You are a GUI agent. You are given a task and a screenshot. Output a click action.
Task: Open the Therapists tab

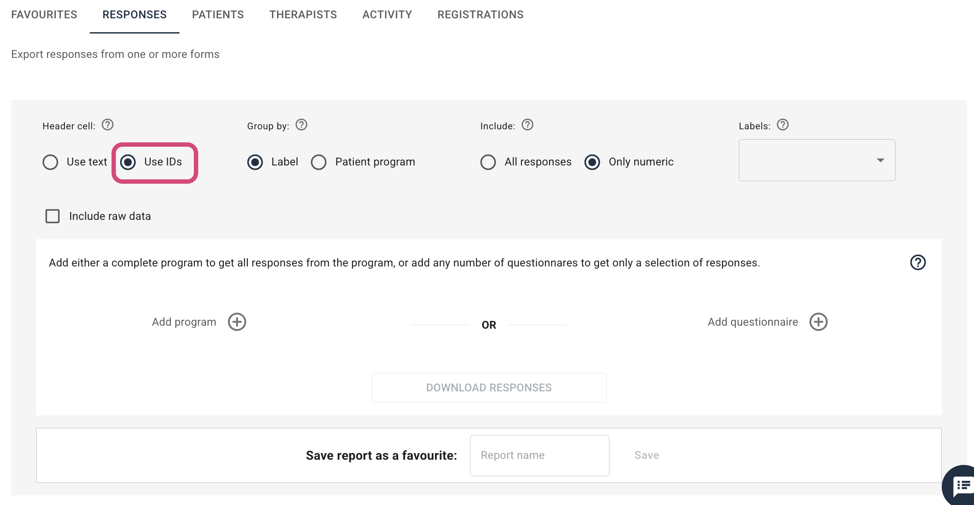(x=303, y=15)
